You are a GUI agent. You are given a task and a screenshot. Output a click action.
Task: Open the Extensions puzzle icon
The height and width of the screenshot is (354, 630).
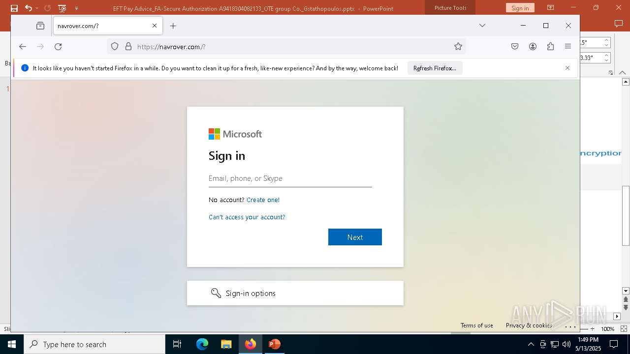pos(550,46)
